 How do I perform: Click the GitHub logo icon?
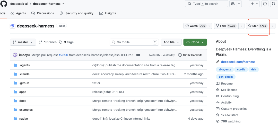(4, 4)
